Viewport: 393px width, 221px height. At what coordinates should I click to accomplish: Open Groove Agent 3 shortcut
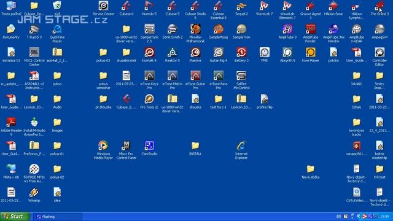310,6
